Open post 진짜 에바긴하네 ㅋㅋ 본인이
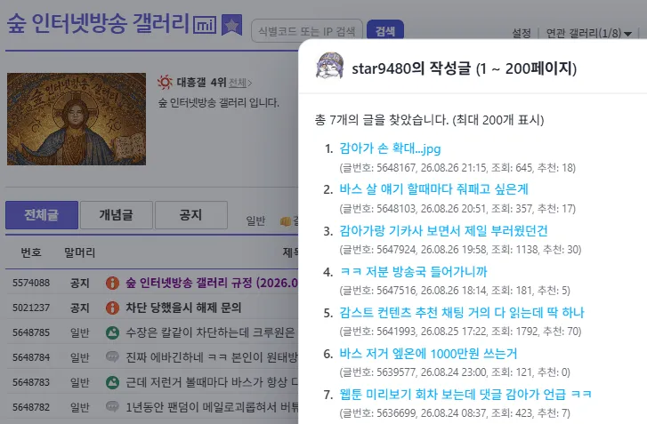This screenshot has width=647, height=424. point(212,357)
